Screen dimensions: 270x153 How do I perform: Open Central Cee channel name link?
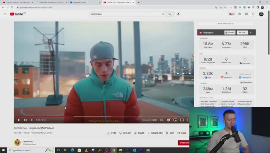tap(27, 141)
